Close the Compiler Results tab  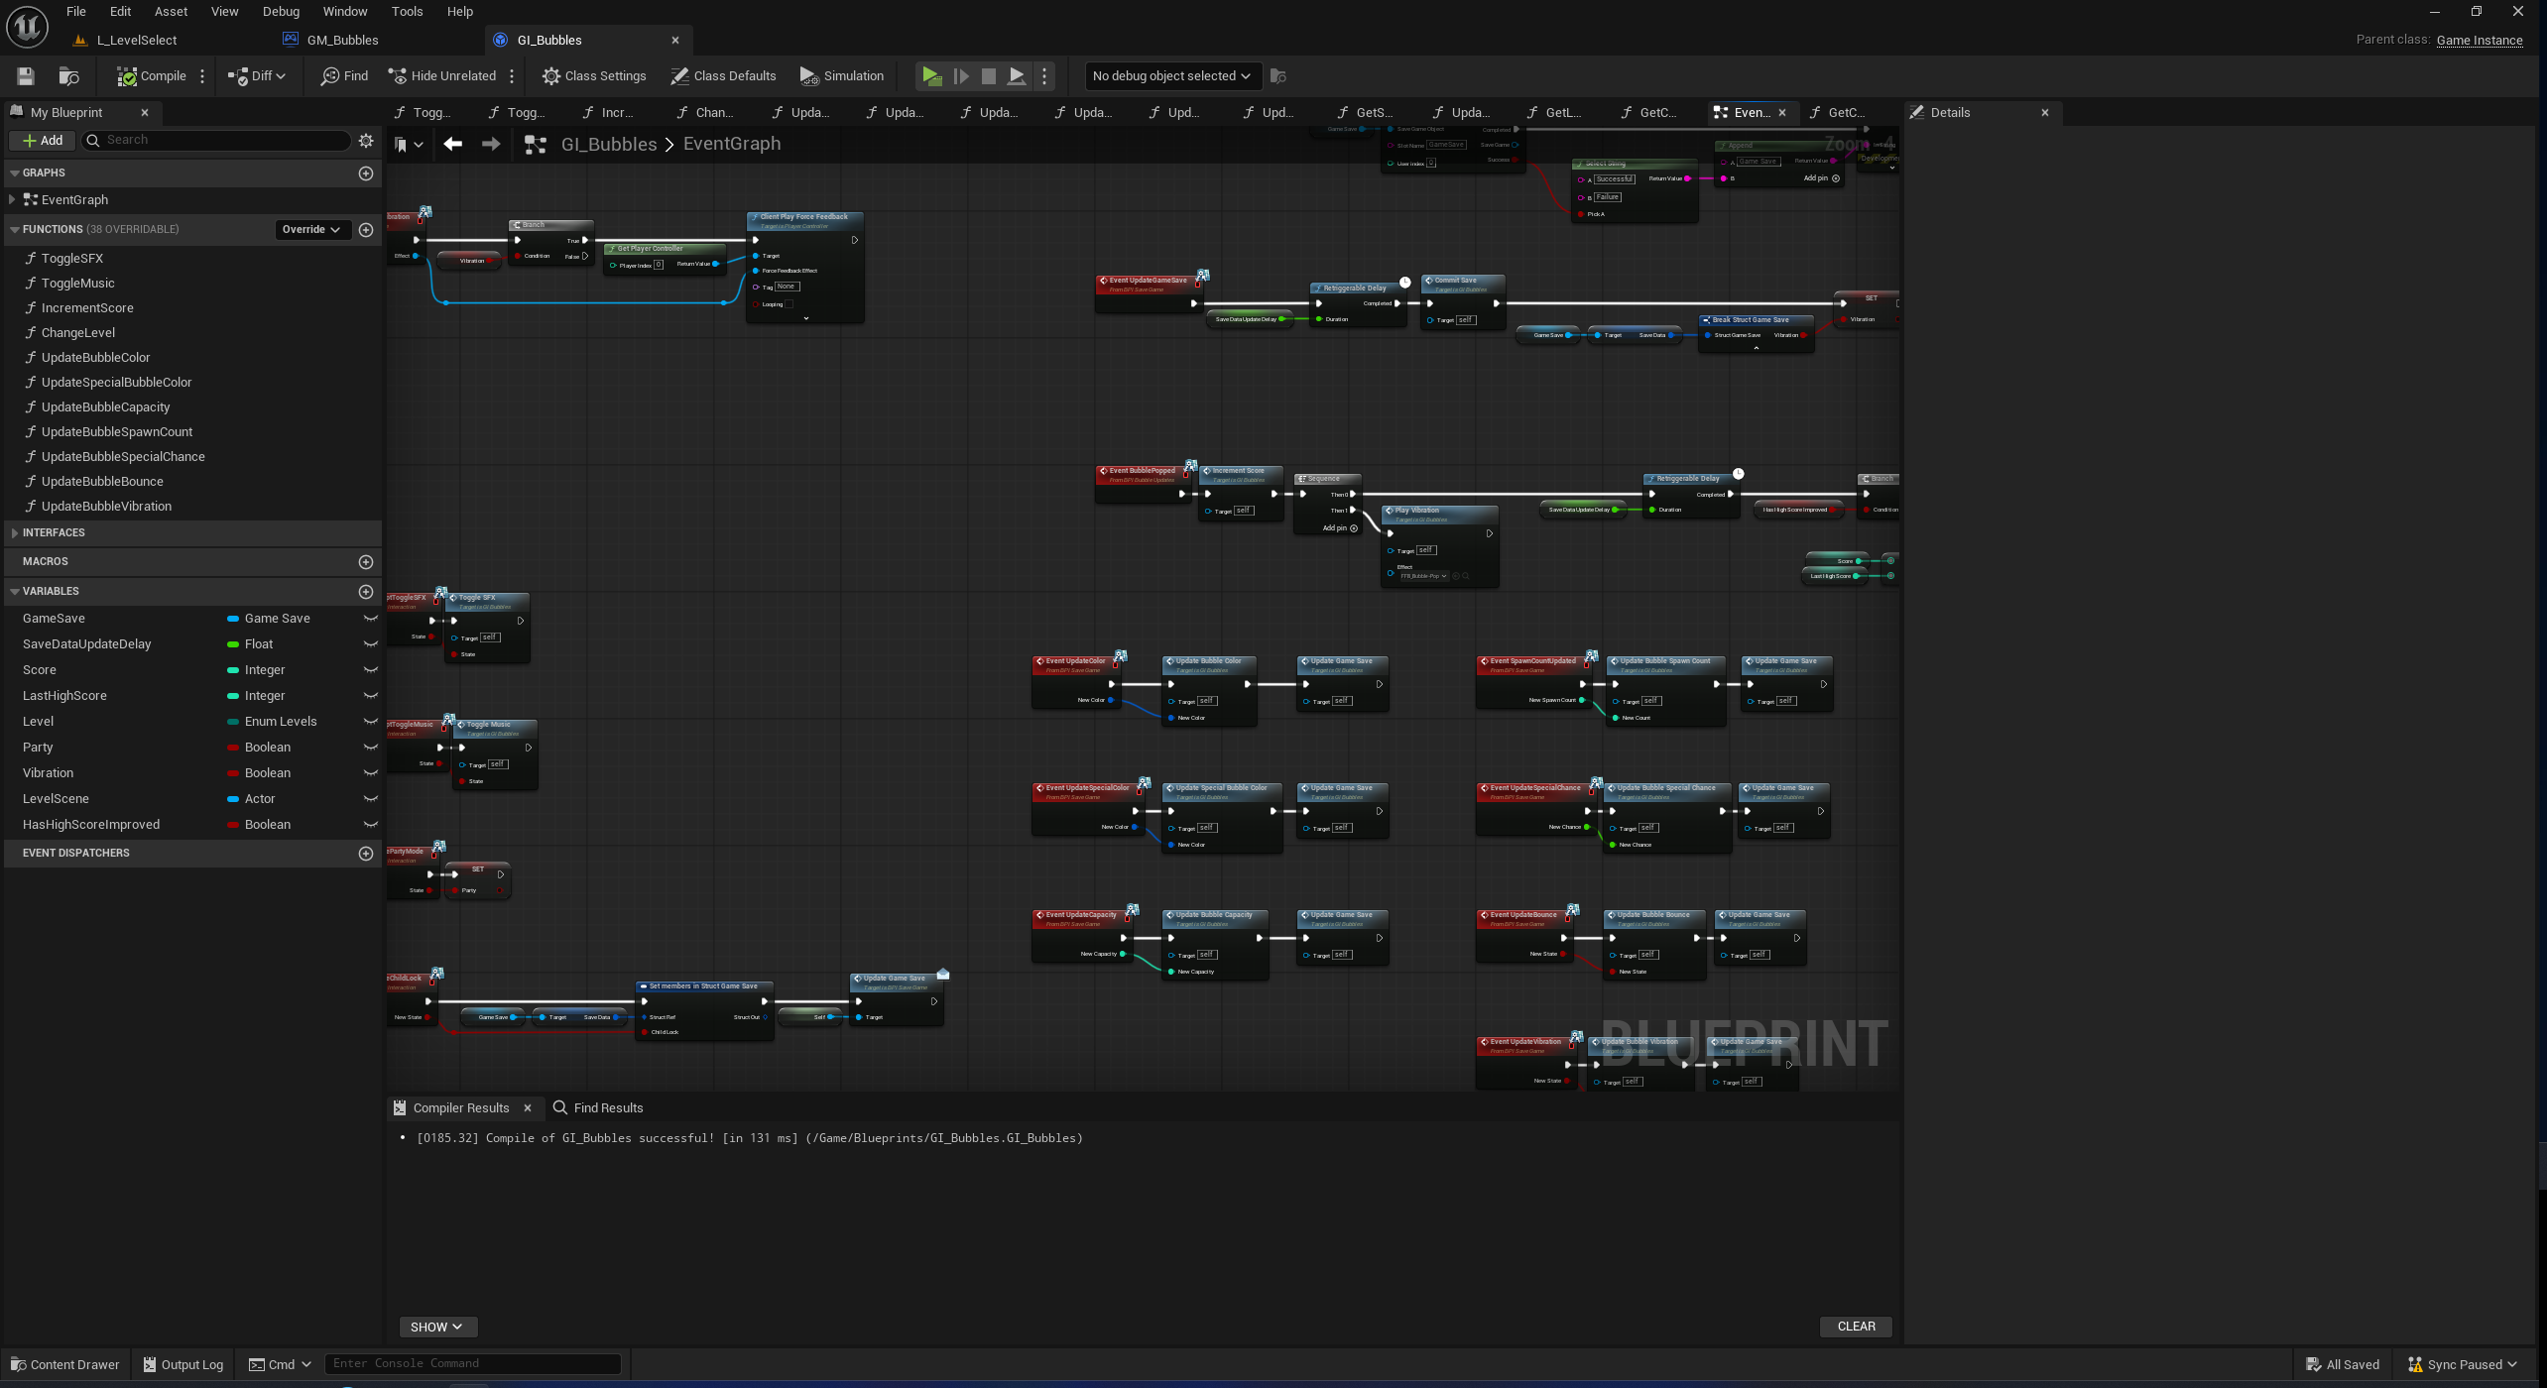[528, 1108]
